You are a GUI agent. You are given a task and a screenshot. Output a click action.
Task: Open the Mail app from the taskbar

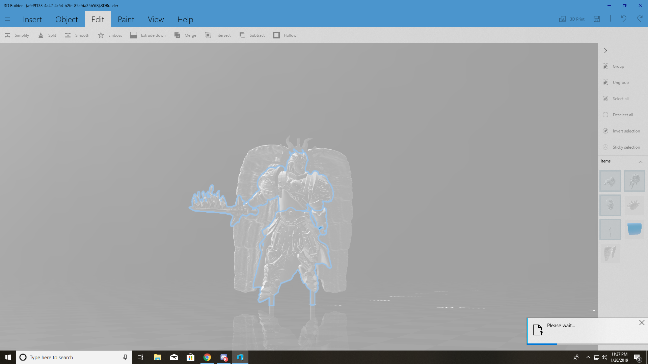[174, 357]
